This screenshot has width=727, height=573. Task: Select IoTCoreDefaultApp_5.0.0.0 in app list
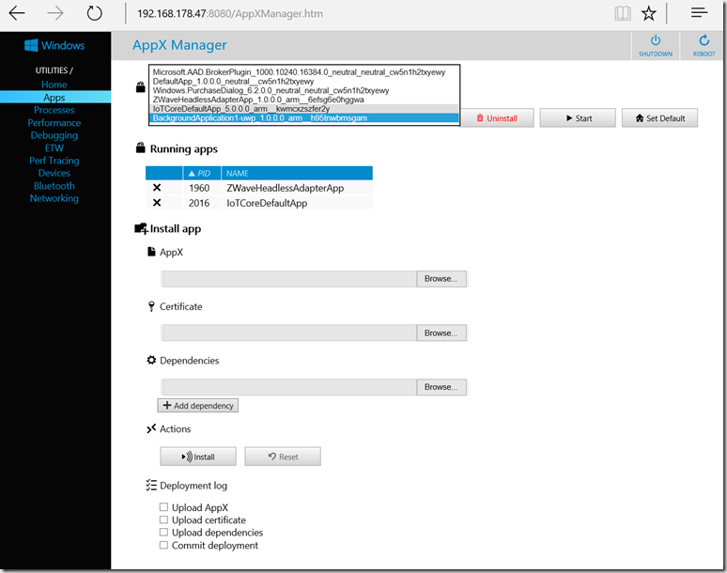coord(303,109)
